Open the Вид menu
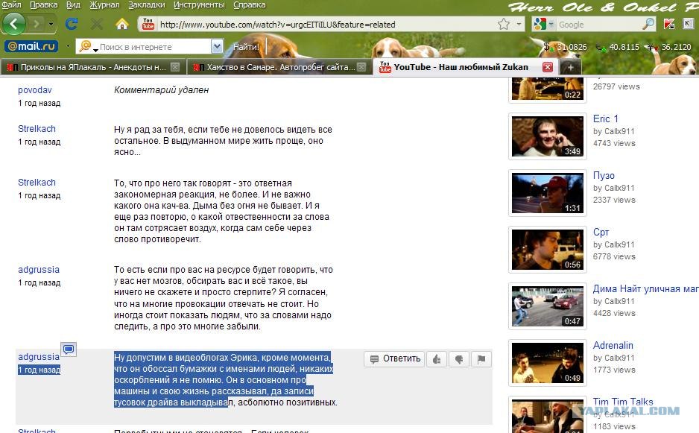The height and width of the screenshot is (433, 699). point(73,5)
